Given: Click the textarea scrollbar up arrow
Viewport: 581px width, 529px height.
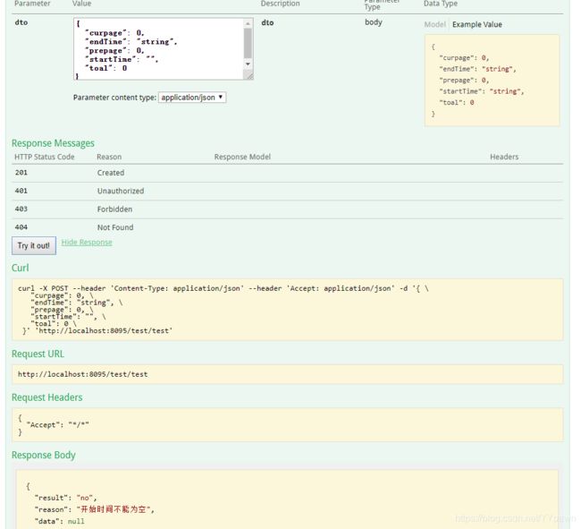Looking at the screenshot, I should pyautogui.click(x=248, y=24).
